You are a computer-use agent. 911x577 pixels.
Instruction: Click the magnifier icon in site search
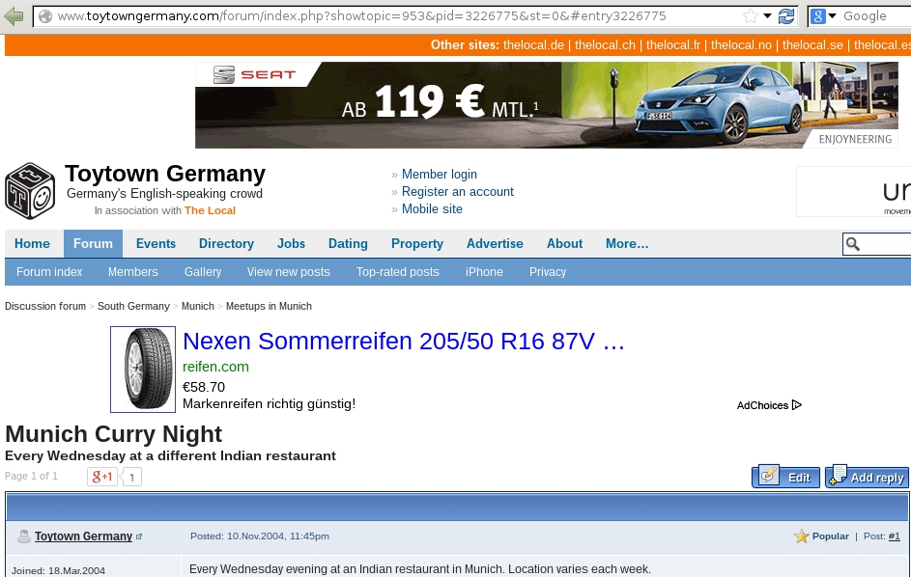(853, 244)
